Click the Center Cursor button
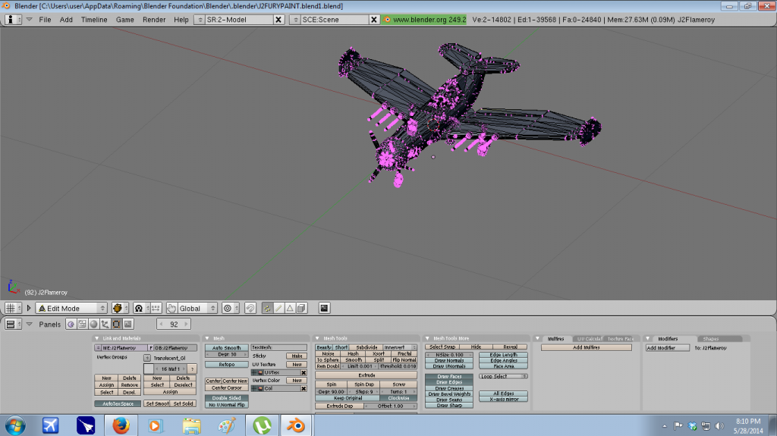The height and width of the screenshot is (436, 777). 226,388
